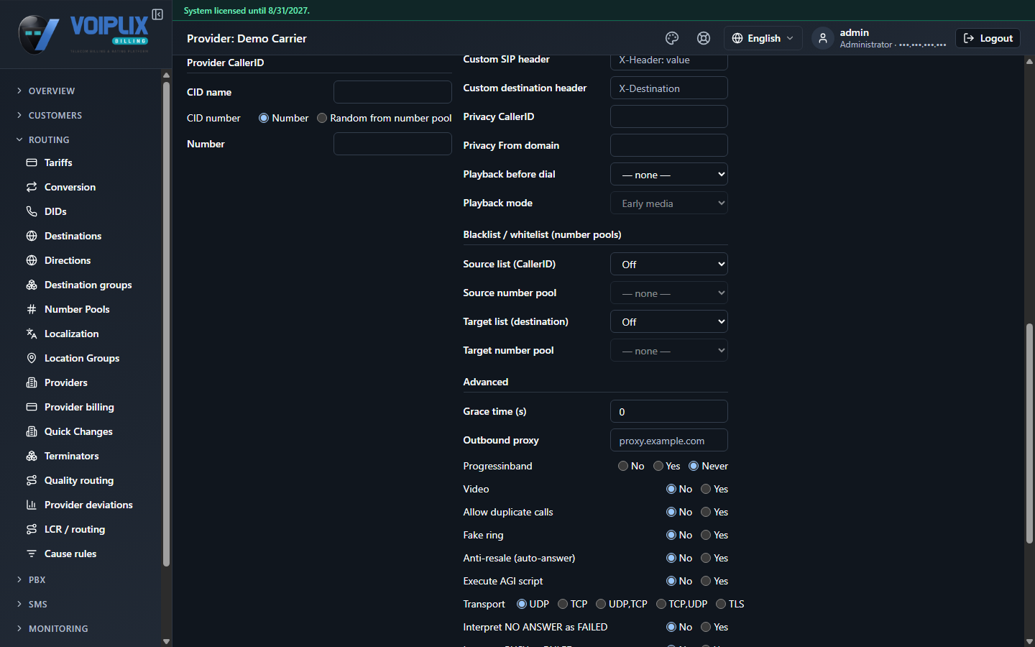The height and width of the screenshot is (647, 1035).
Task: Open the support lifebuoy icon
Action: 704,38
